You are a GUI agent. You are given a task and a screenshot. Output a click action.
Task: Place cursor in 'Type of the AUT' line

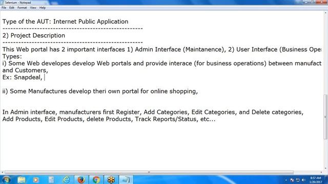(65, 21)
